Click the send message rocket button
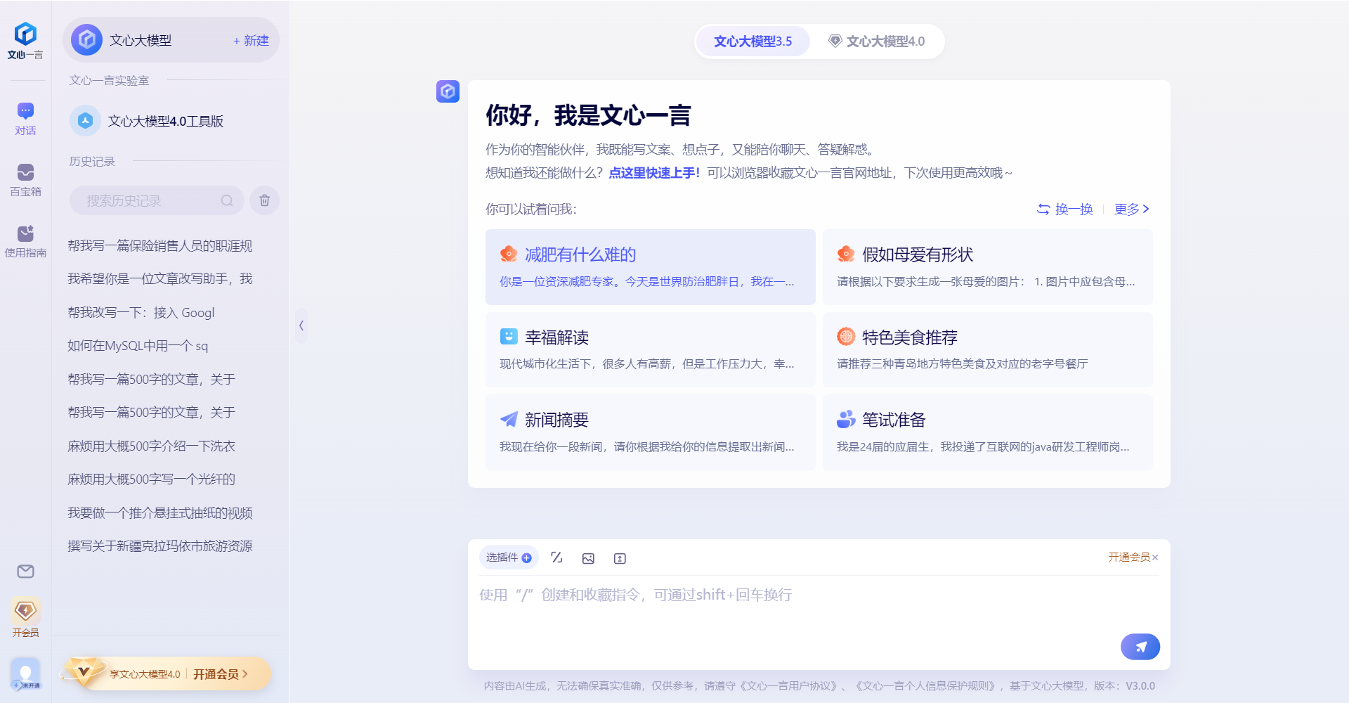This screenshot has height=703, width=1349. pyautogui.click(x=1140, y=647)
